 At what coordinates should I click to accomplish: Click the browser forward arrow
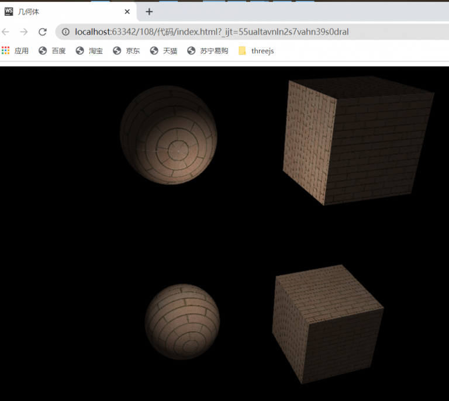pos(24,32)
